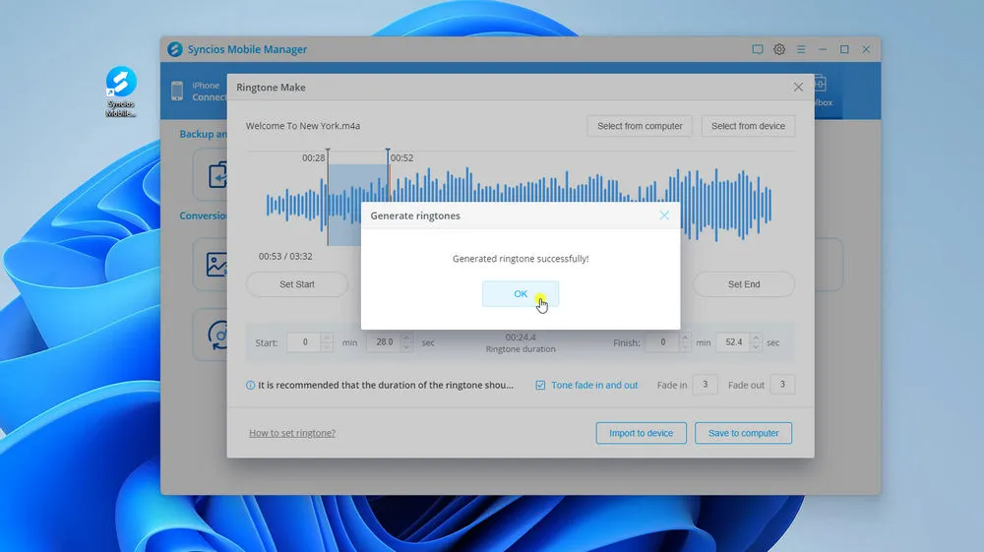Close the Generate ringtones dialog
The height and width of the screenshot is (552, 984).
coord(664,215)
